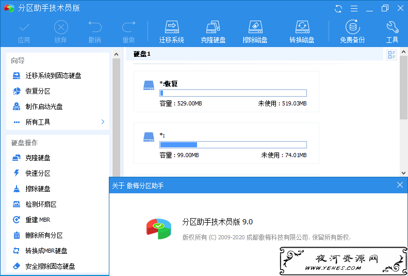Open the Tools (工具) wrench icon
The height and width of the screenshot is (276, 408).
coord(392,27)
